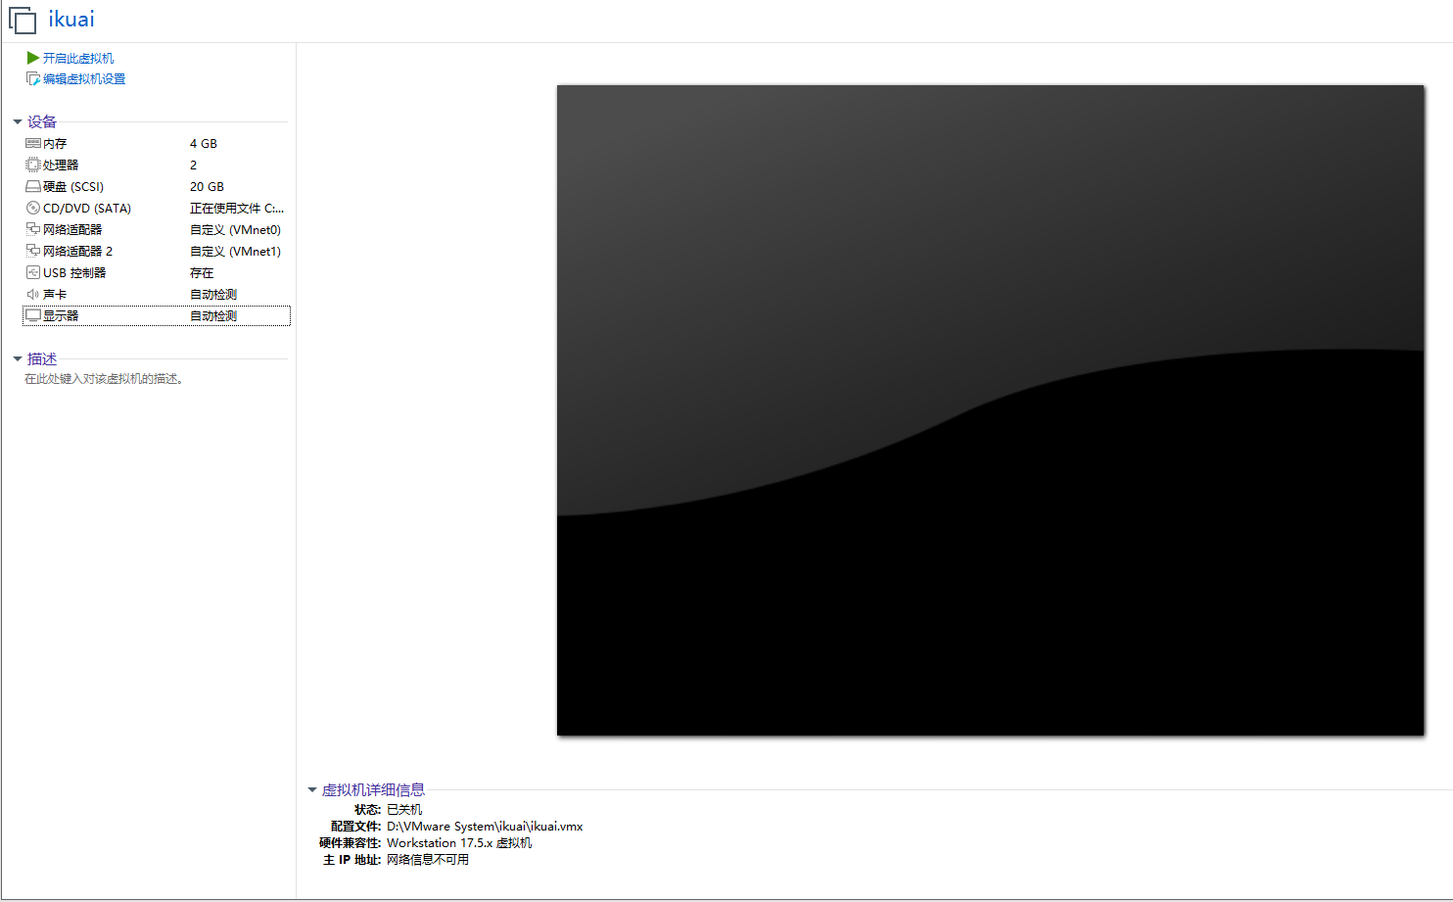1453x902 pixels.
Task: Click the ikuai title text
Action: [x=71, y=20]
